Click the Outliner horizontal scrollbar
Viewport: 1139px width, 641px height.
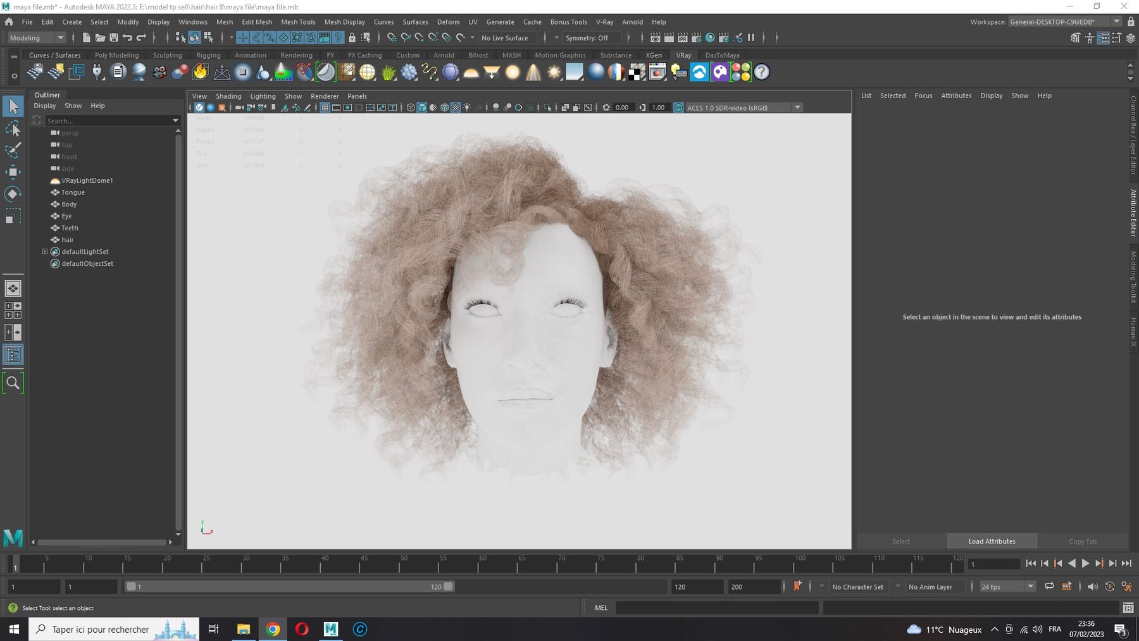coord(101,542)
